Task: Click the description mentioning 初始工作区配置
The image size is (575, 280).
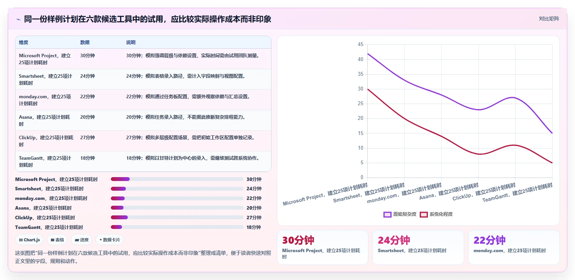Action: click(x=190, y=138)
